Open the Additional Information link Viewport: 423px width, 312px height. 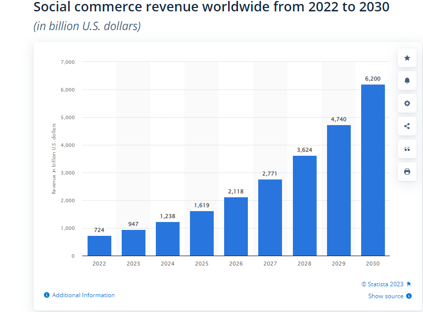click(x=83, y=295)
